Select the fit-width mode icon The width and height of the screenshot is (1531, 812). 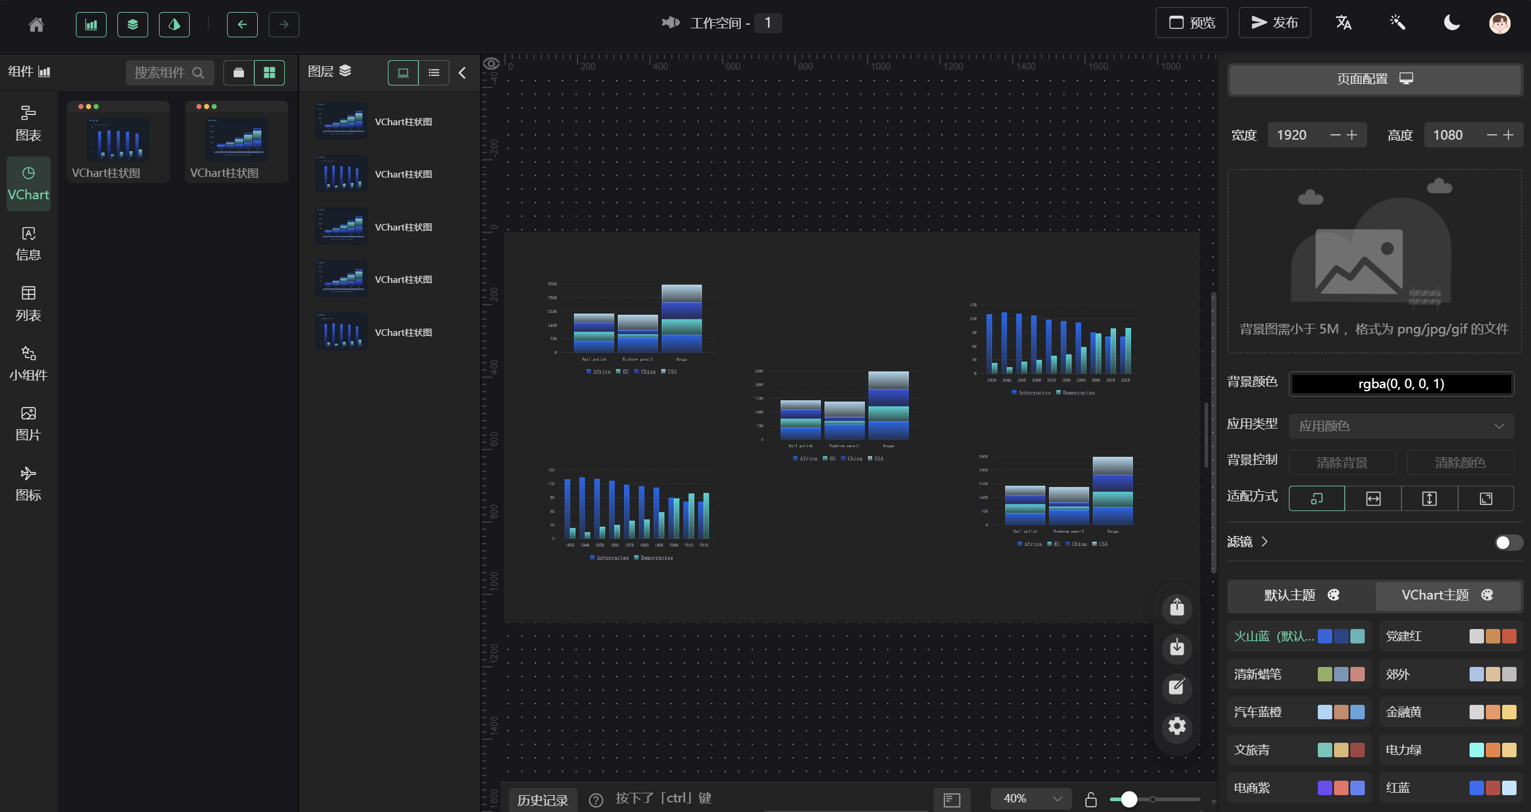[x=1373, y=498]
